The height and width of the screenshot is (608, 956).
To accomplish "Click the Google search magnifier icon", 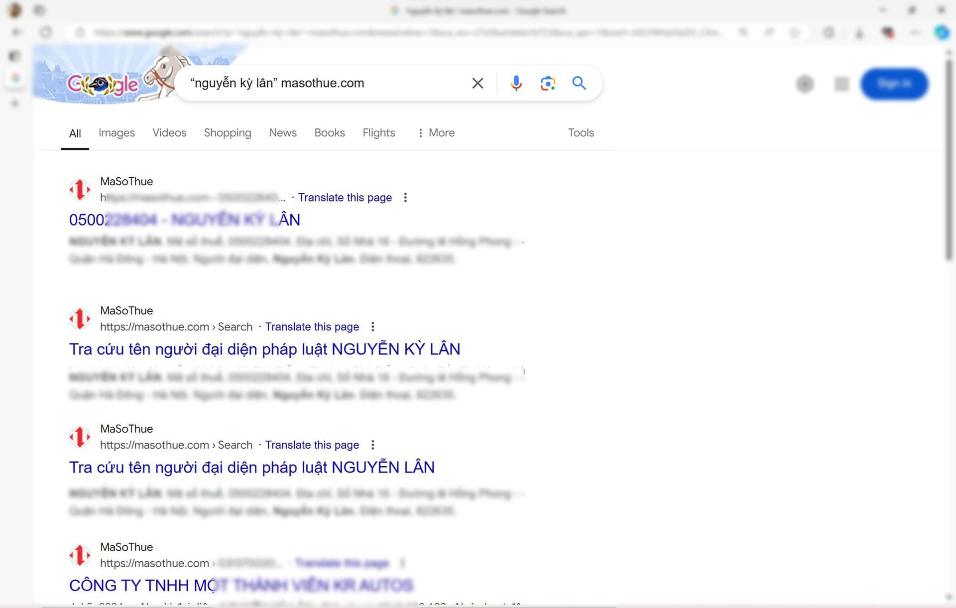I will [x=580, y=83].
